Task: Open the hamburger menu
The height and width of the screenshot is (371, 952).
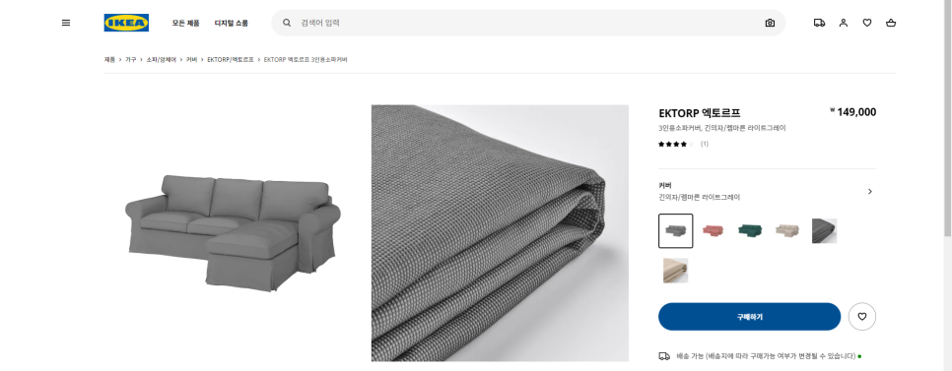Action: 66,23
